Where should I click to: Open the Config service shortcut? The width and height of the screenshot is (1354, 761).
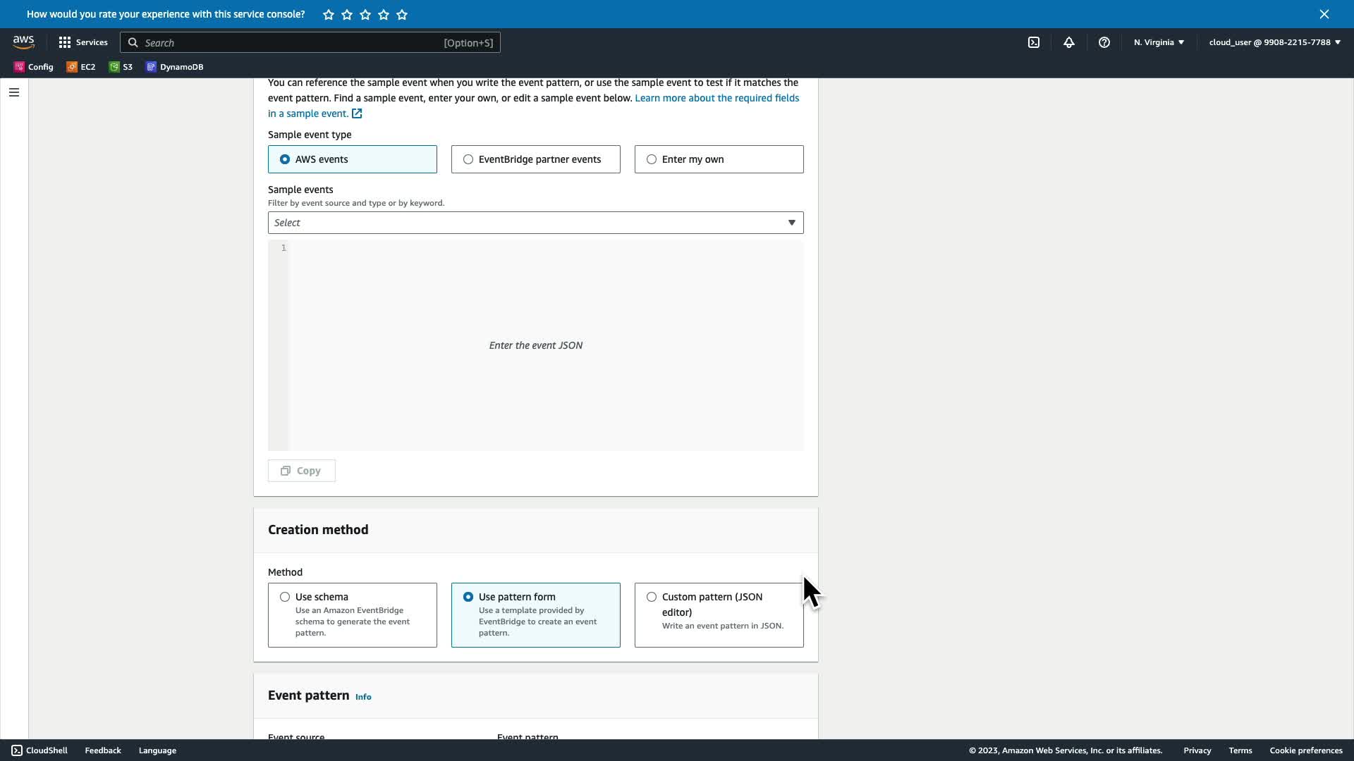pyautogui.click(x=34, y=67)
